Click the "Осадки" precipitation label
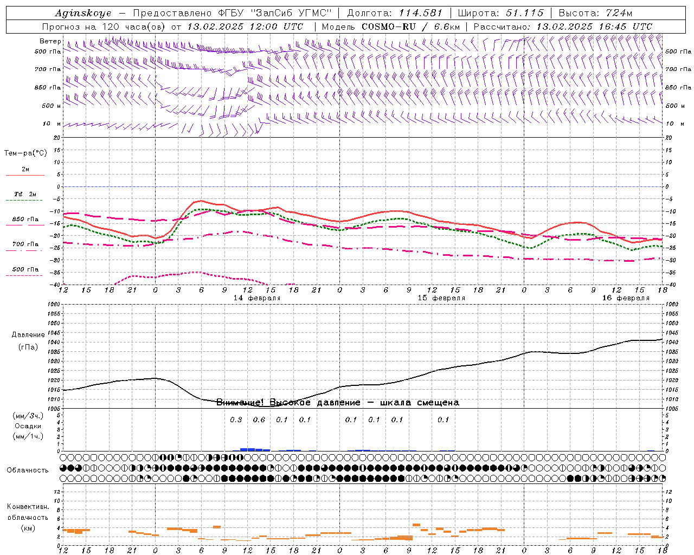Image resolution: width=694 pixels, height=555 pixels. pos(28,426)
